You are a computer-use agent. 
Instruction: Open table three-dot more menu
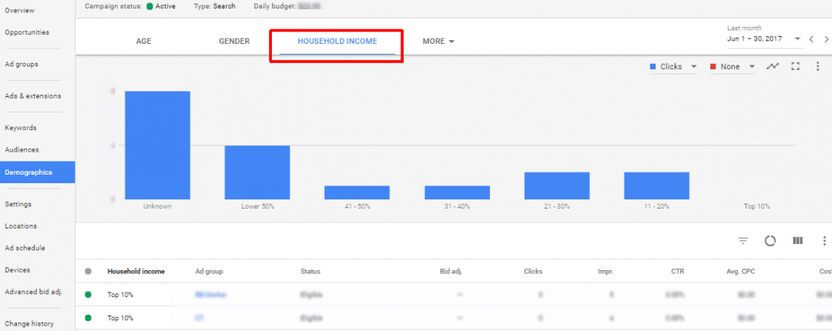pos(824,241)
